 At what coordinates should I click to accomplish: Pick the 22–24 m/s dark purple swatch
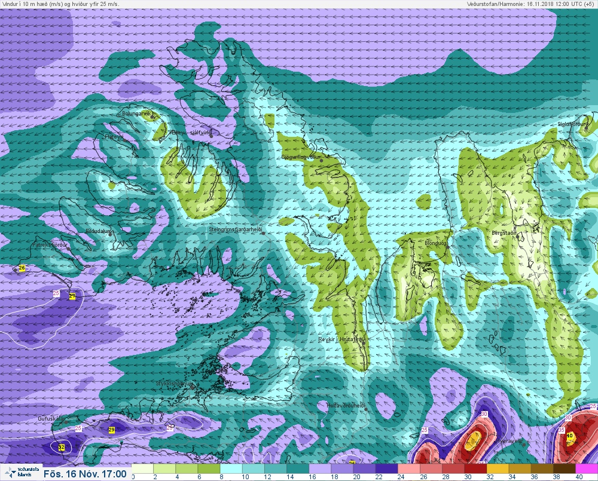386,468
